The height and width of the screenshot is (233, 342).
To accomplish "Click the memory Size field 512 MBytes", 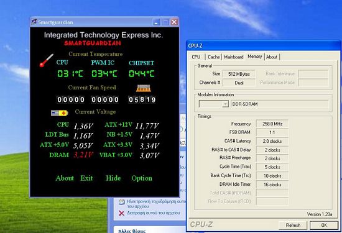I will pyautogui.click(x=239, y=74).
